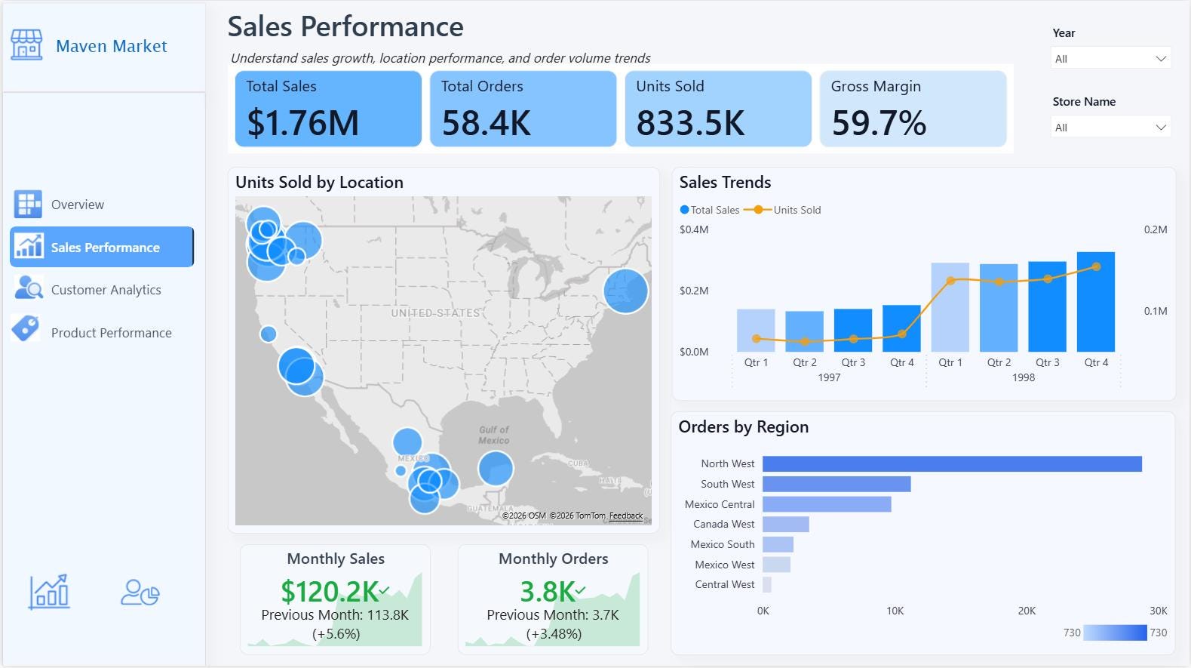1191x668 pixels.
Task: Select the Qtr 1 1998 sales bar
Action: point(950,307)
